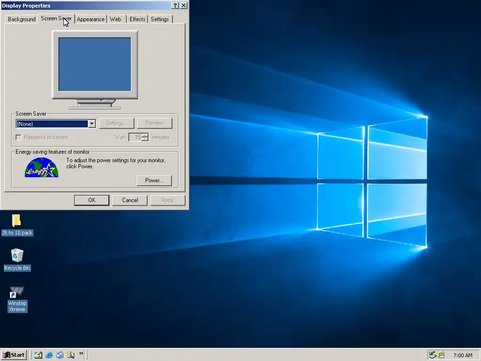This screenshot has height=361, width=481.
Task: Open the Settings tab
Action: coord(160,19)
